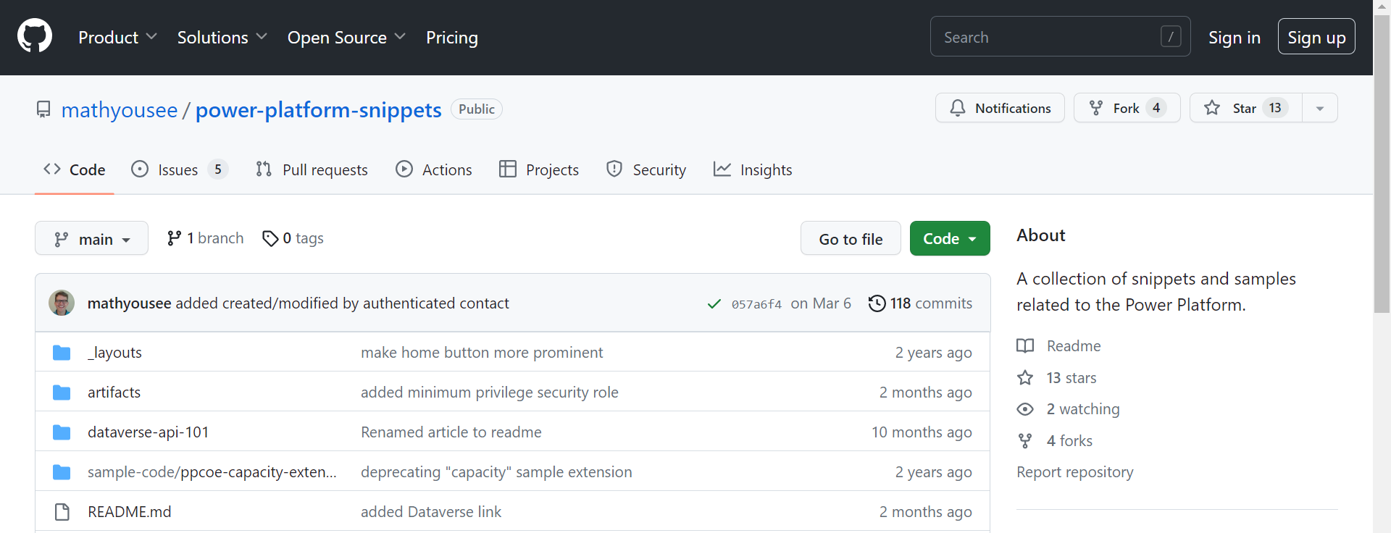This screenshot has height=533, width=1391.
Task: Click the dataverse-api-101 folder icon
Action: point(62,432)
